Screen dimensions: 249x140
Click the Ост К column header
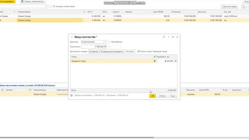94,12
